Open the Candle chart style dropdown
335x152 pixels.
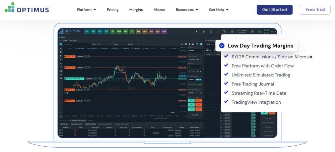(x=134, y=44)
